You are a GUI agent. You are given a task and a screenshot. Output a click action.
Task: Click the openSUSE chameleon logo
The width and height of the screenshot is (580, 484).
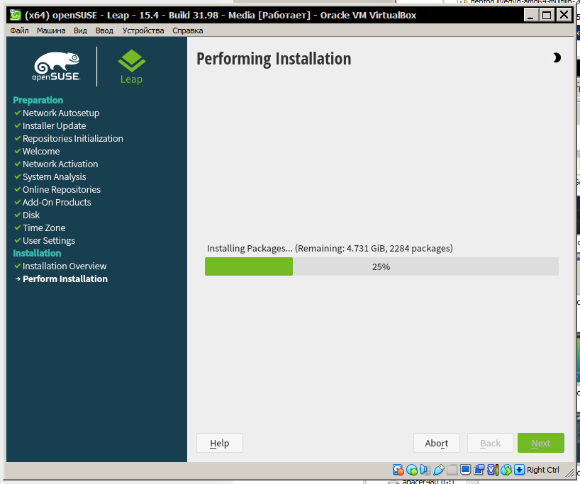coord(56,66)
